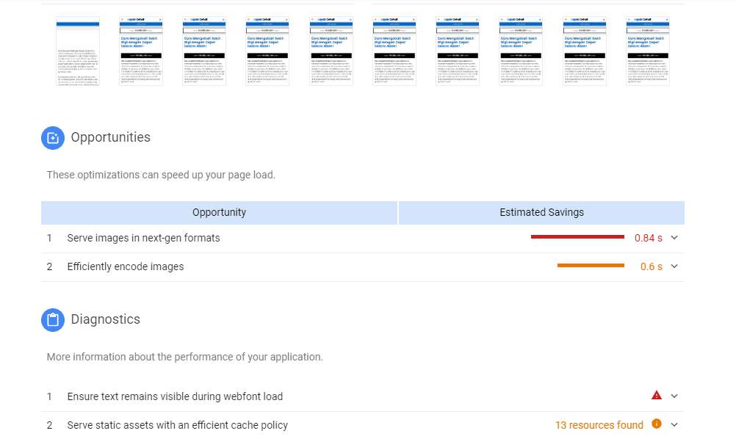
Task: Expand the cache policy diagnostic chevron
Action: [x=675, y=425]
